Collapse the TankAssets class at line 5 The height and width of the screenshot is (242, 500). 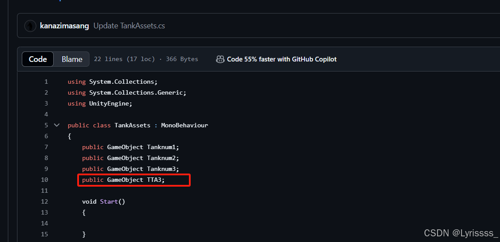57,125
